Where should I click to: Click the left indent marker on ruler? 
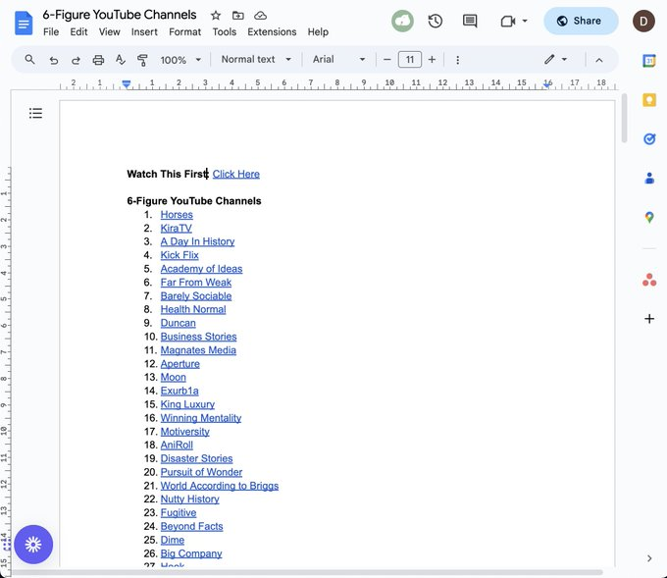tap(127, 83)
